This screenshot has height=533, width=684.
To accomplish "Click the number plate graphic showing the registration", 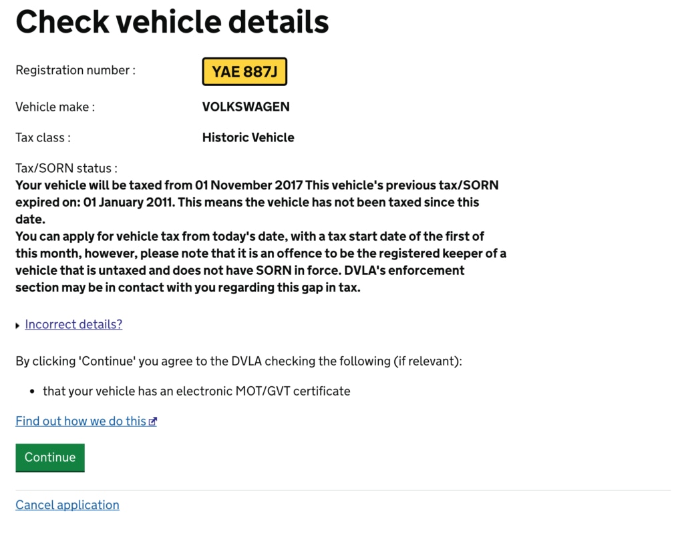I will tap(244, 71).
